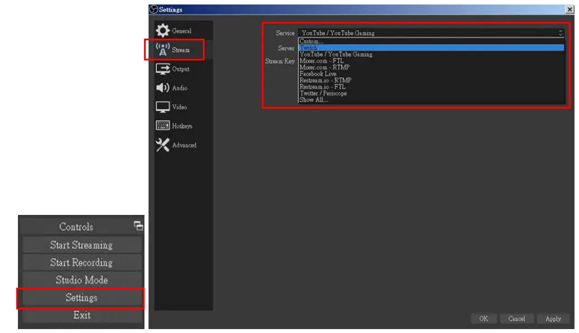
Task: Open Video settings via the monitor icon
Action: click(162, 107)
